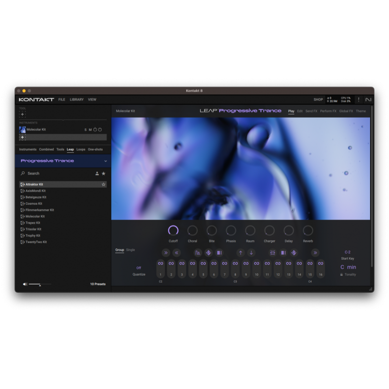The width and height of the screenshot is (389, 389).
Task: Toggle loop on pad 1
Action: (x=160, y=264)
